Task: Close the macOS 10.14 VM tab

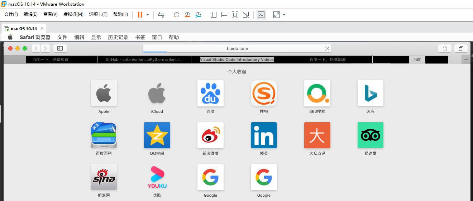Action: [42, 28]
